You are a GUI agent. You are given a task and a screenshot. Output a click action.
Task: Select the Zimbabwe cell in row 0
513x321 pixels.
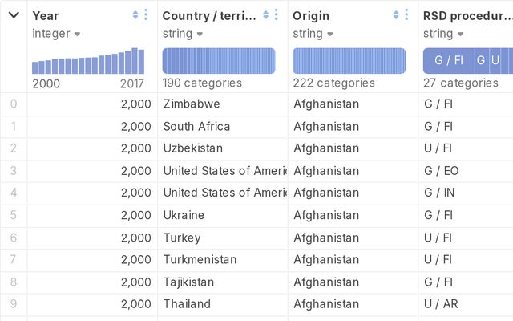click(192, 104)
